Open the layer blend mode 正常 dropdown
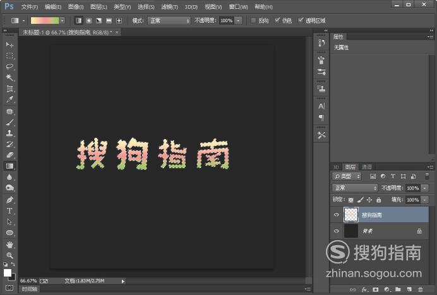437x295 pixels. coord(355,188)
